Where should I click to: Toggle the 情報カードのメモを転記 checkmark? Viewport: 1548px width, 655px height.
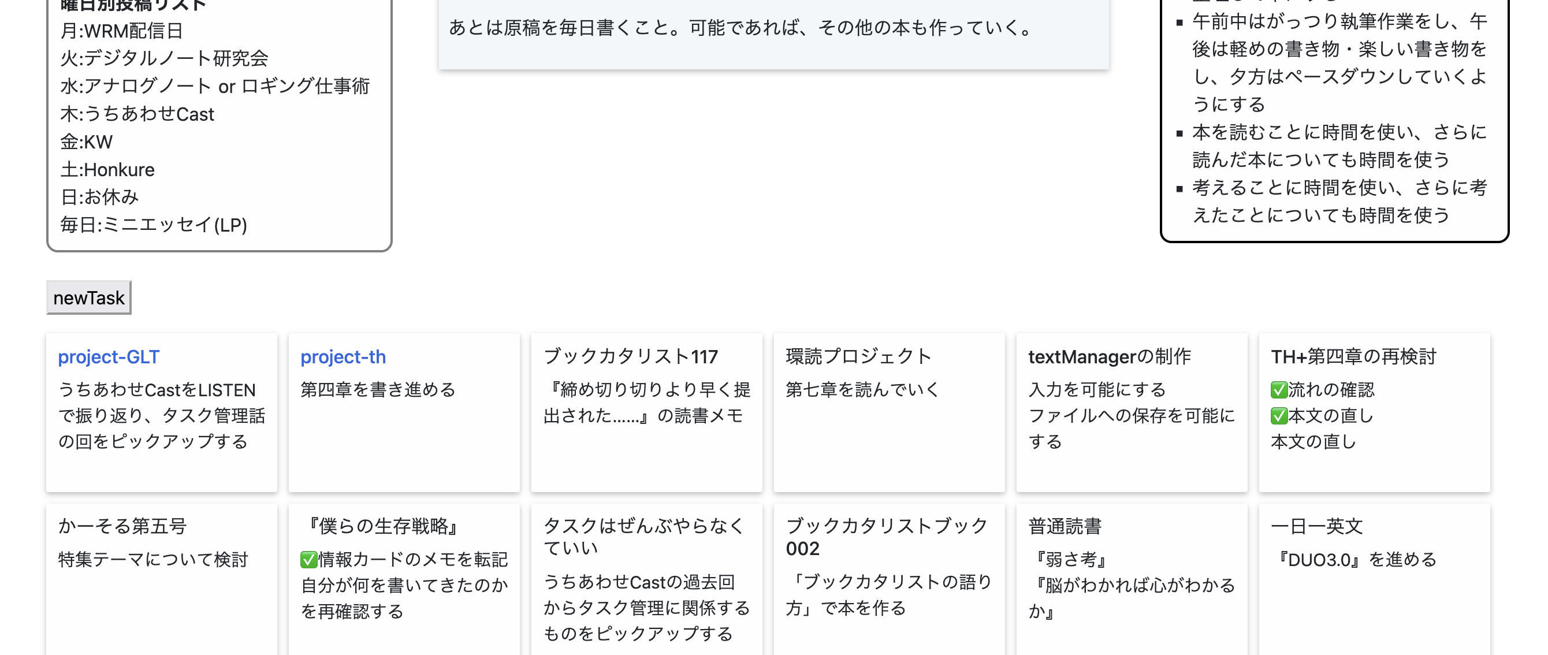[309, 560]
